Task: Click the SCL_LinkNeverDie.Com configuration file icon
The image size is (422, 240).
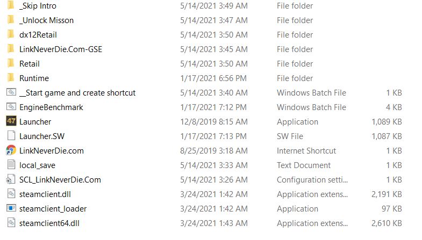Action: point(11,179)
